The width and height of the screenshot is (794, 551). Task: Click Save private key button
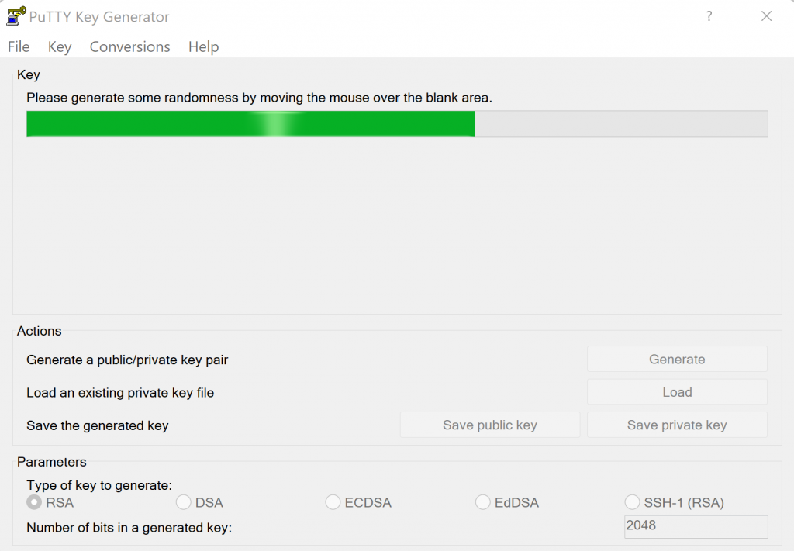(x=677, y=425)
